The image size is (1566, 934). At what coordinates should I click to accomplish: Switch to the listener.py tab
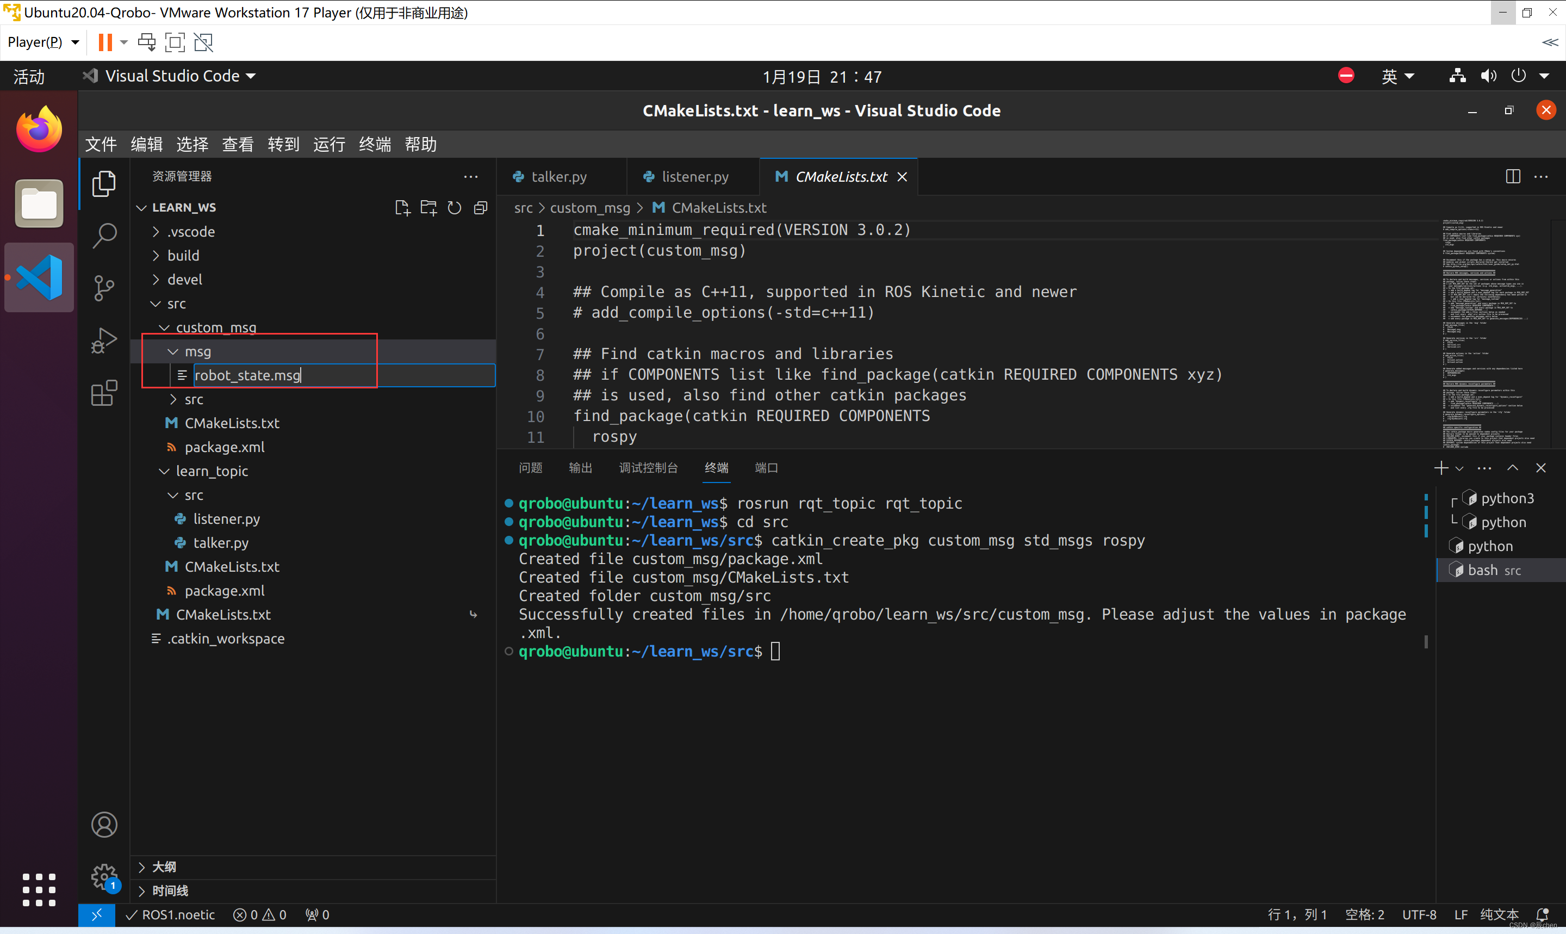[694, 177]
